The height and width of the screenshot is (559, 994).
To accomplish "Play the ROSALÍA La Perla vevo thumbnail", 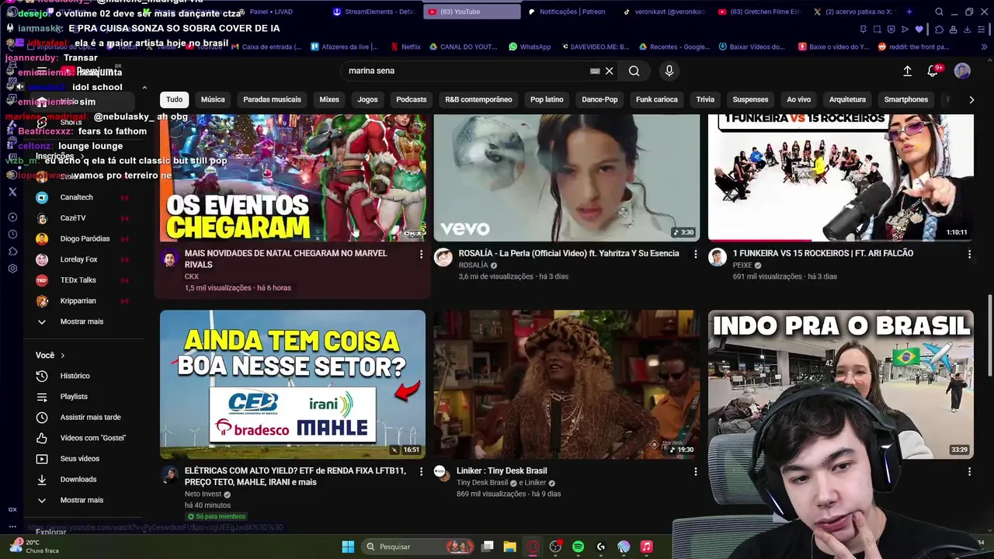I will click(x=566, y=178).
